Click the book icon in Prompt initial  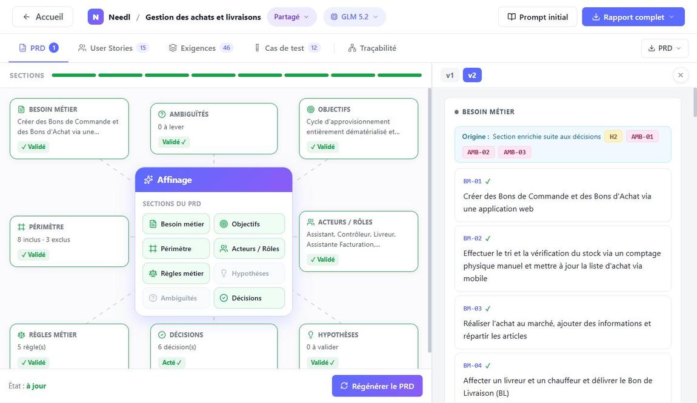click(512, 17)
